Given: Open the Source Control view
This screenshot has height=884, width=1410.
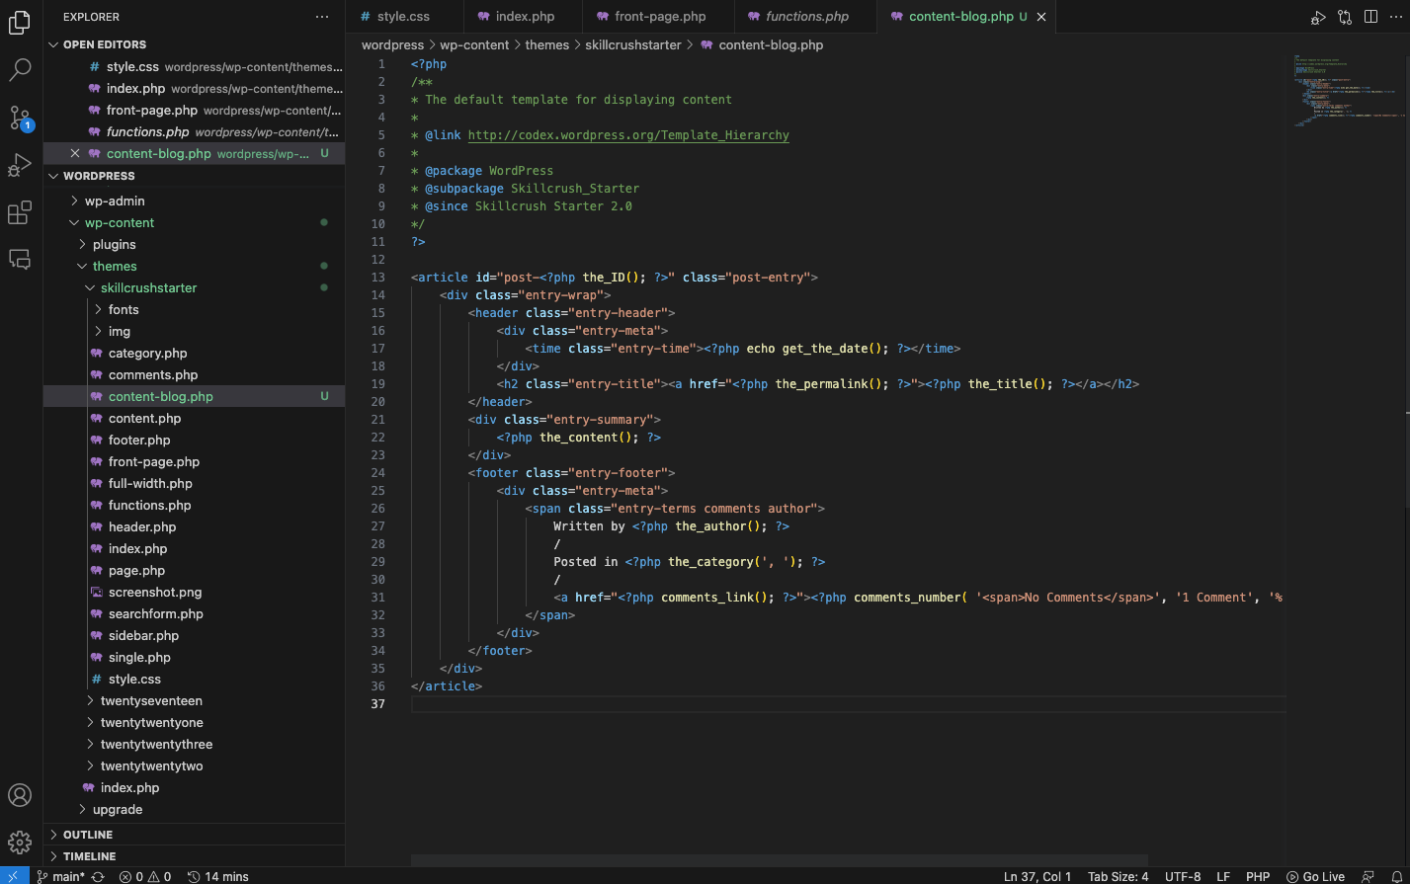Looking at the screenshot, I should [x=21, y=118].
